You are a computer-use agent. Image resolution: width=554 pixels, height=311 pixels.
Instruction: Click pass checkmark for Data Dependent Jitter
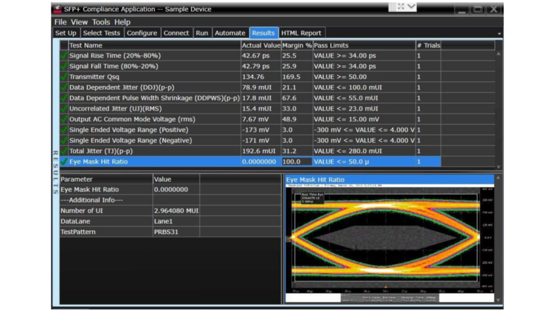(64, 87)
